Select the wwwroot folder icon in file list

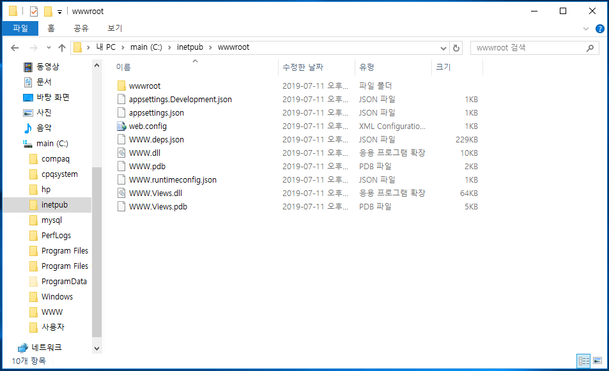(121, 86)
